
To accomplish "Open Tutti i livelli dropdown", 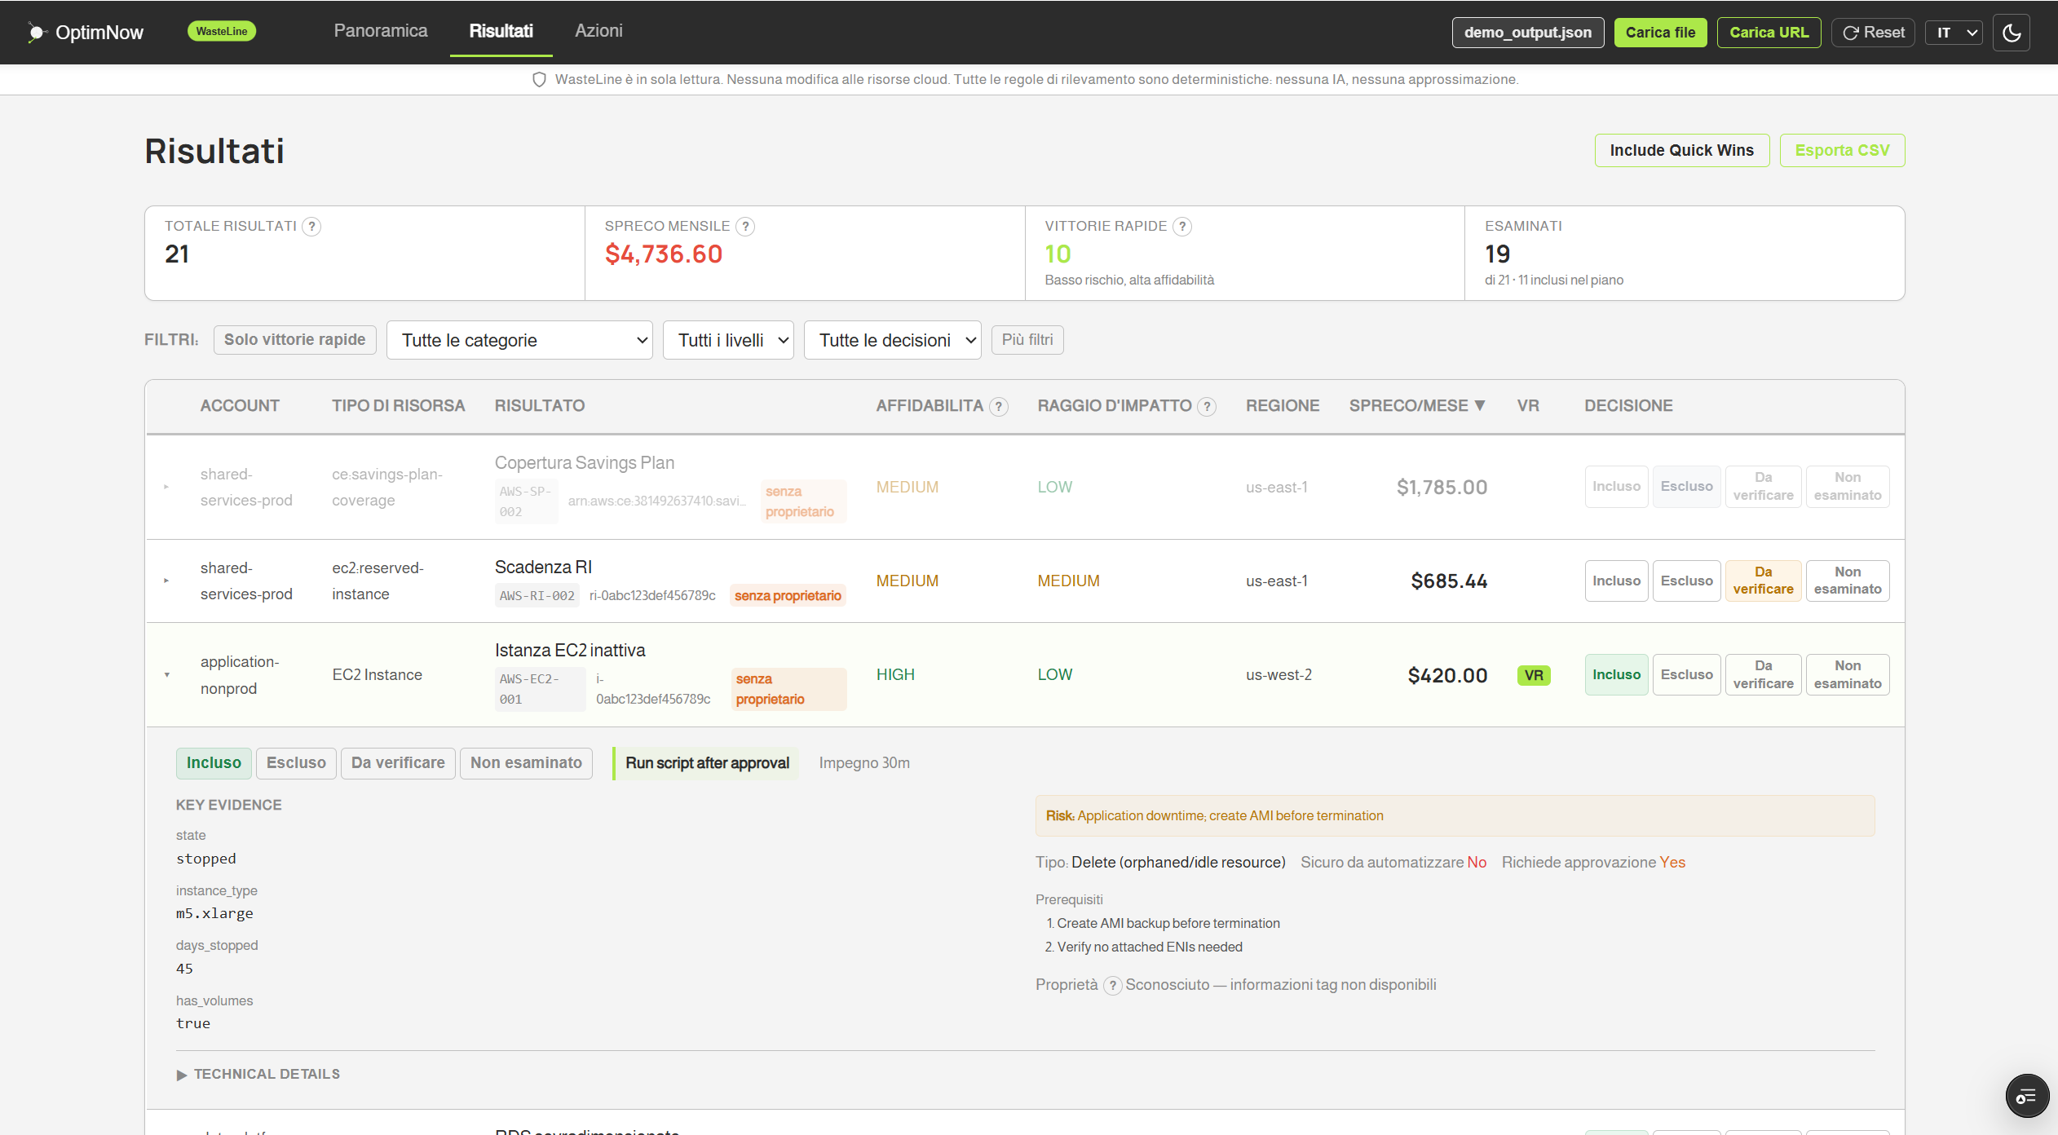I will [x=727, y=340].
